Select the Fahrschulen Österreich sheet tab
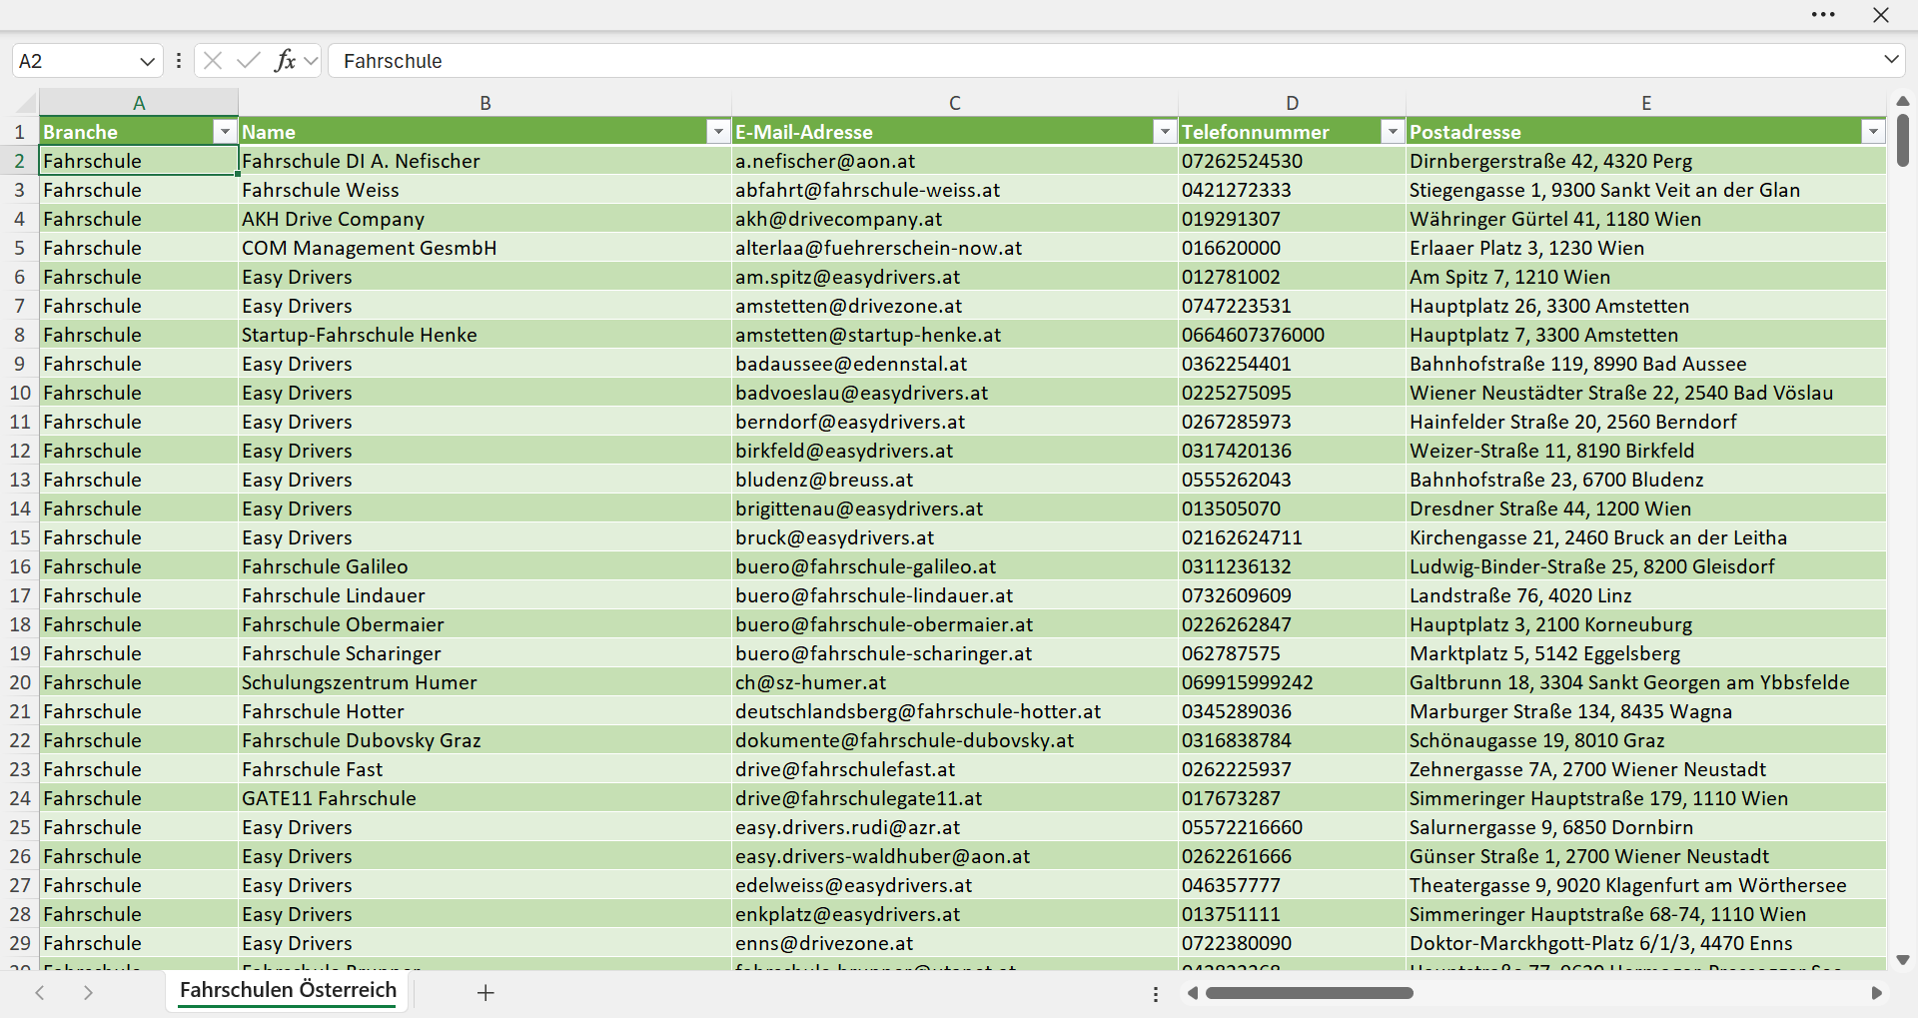Screen dimensions: 1918x1018 click(x=288, y=991)
